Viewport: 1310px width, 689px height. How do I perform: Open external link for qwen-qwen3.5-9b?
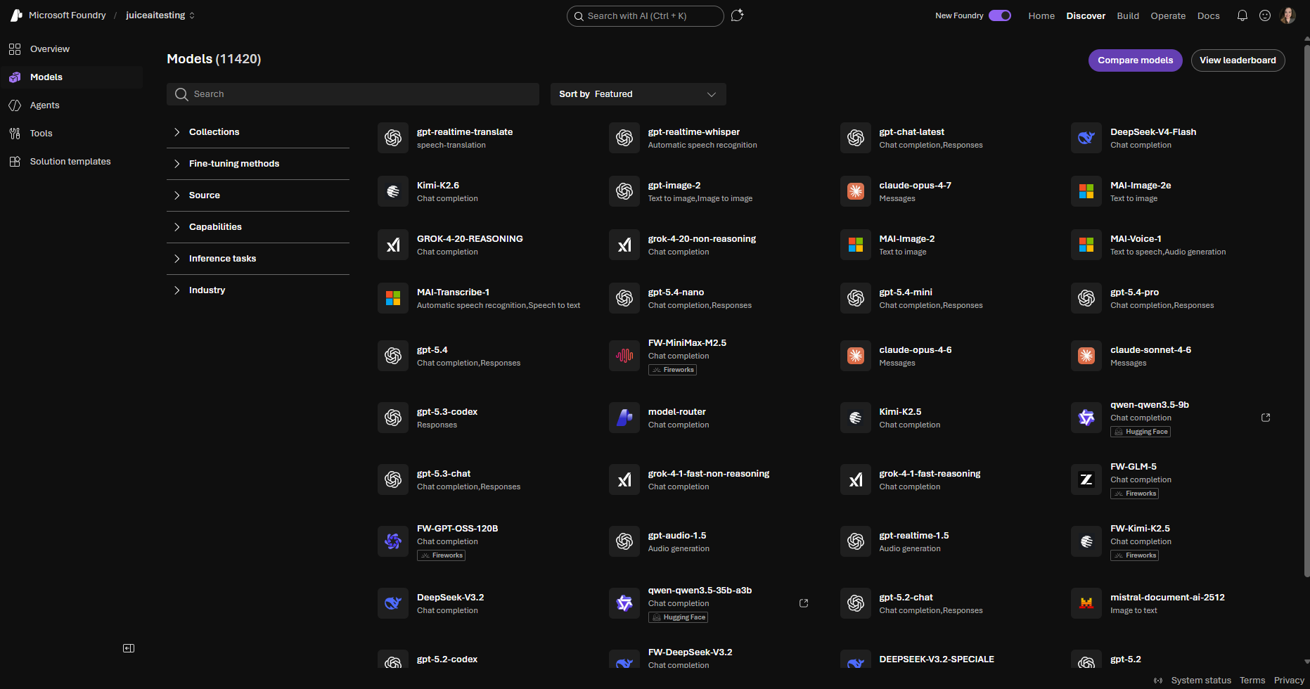[1266, 418]
